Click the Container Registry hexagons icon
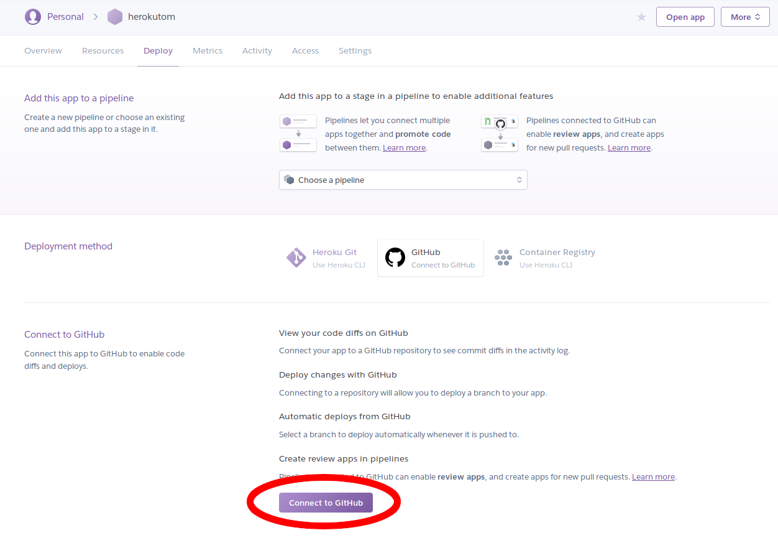The image size is (778, 548). [x=503, y=258]
